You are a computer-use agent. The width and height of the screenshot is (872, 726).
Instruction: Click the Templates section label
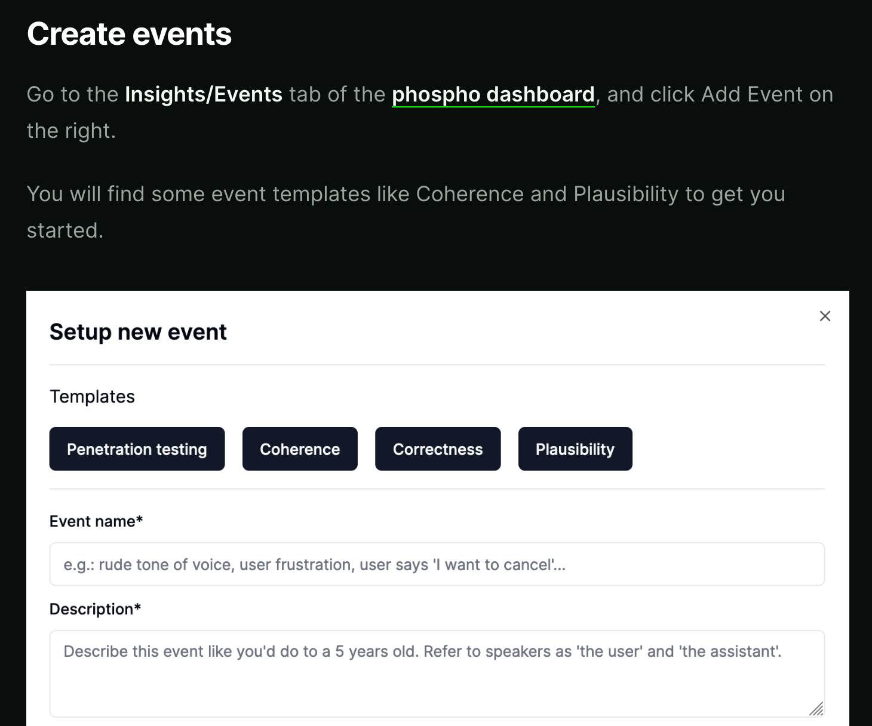92,396
